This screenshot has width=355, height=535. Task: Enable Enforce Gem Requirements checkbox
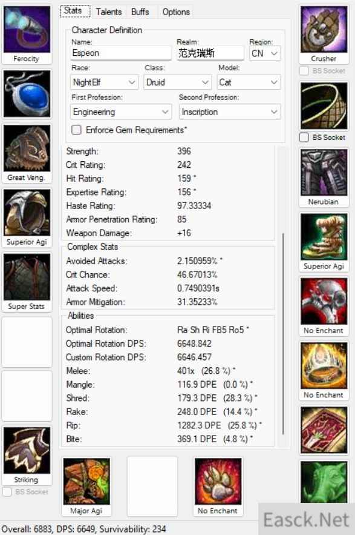click(x=76, y=130)
